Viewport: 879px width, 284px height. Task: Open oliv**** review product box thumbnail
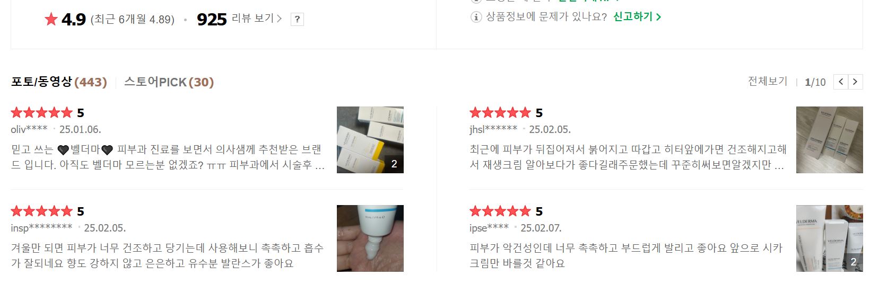tap(370, 140)
